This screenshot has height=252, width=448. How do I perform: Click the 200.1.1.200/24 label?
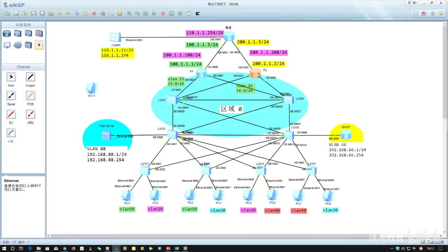point(268,52)
